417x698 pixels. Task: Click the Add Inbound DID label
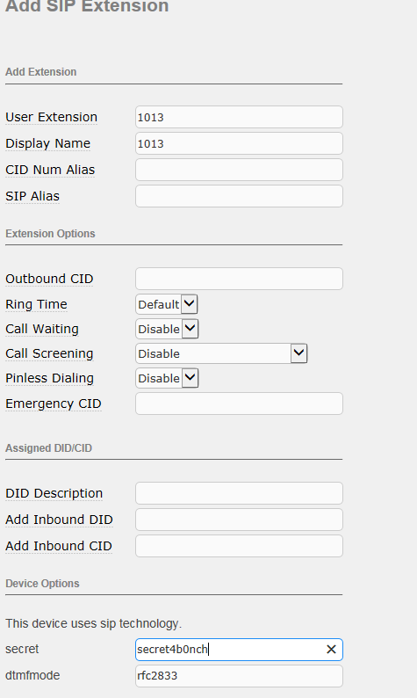point(59,520)
